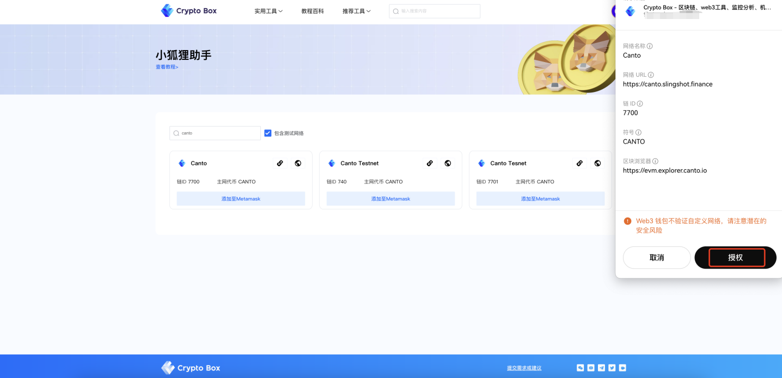Click the CANTO symbol value in popup

634,142
